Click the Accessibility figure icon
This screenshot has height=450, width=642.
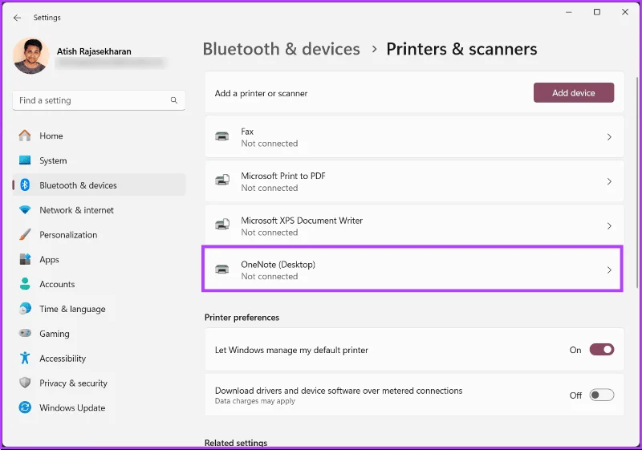(25, 358)
